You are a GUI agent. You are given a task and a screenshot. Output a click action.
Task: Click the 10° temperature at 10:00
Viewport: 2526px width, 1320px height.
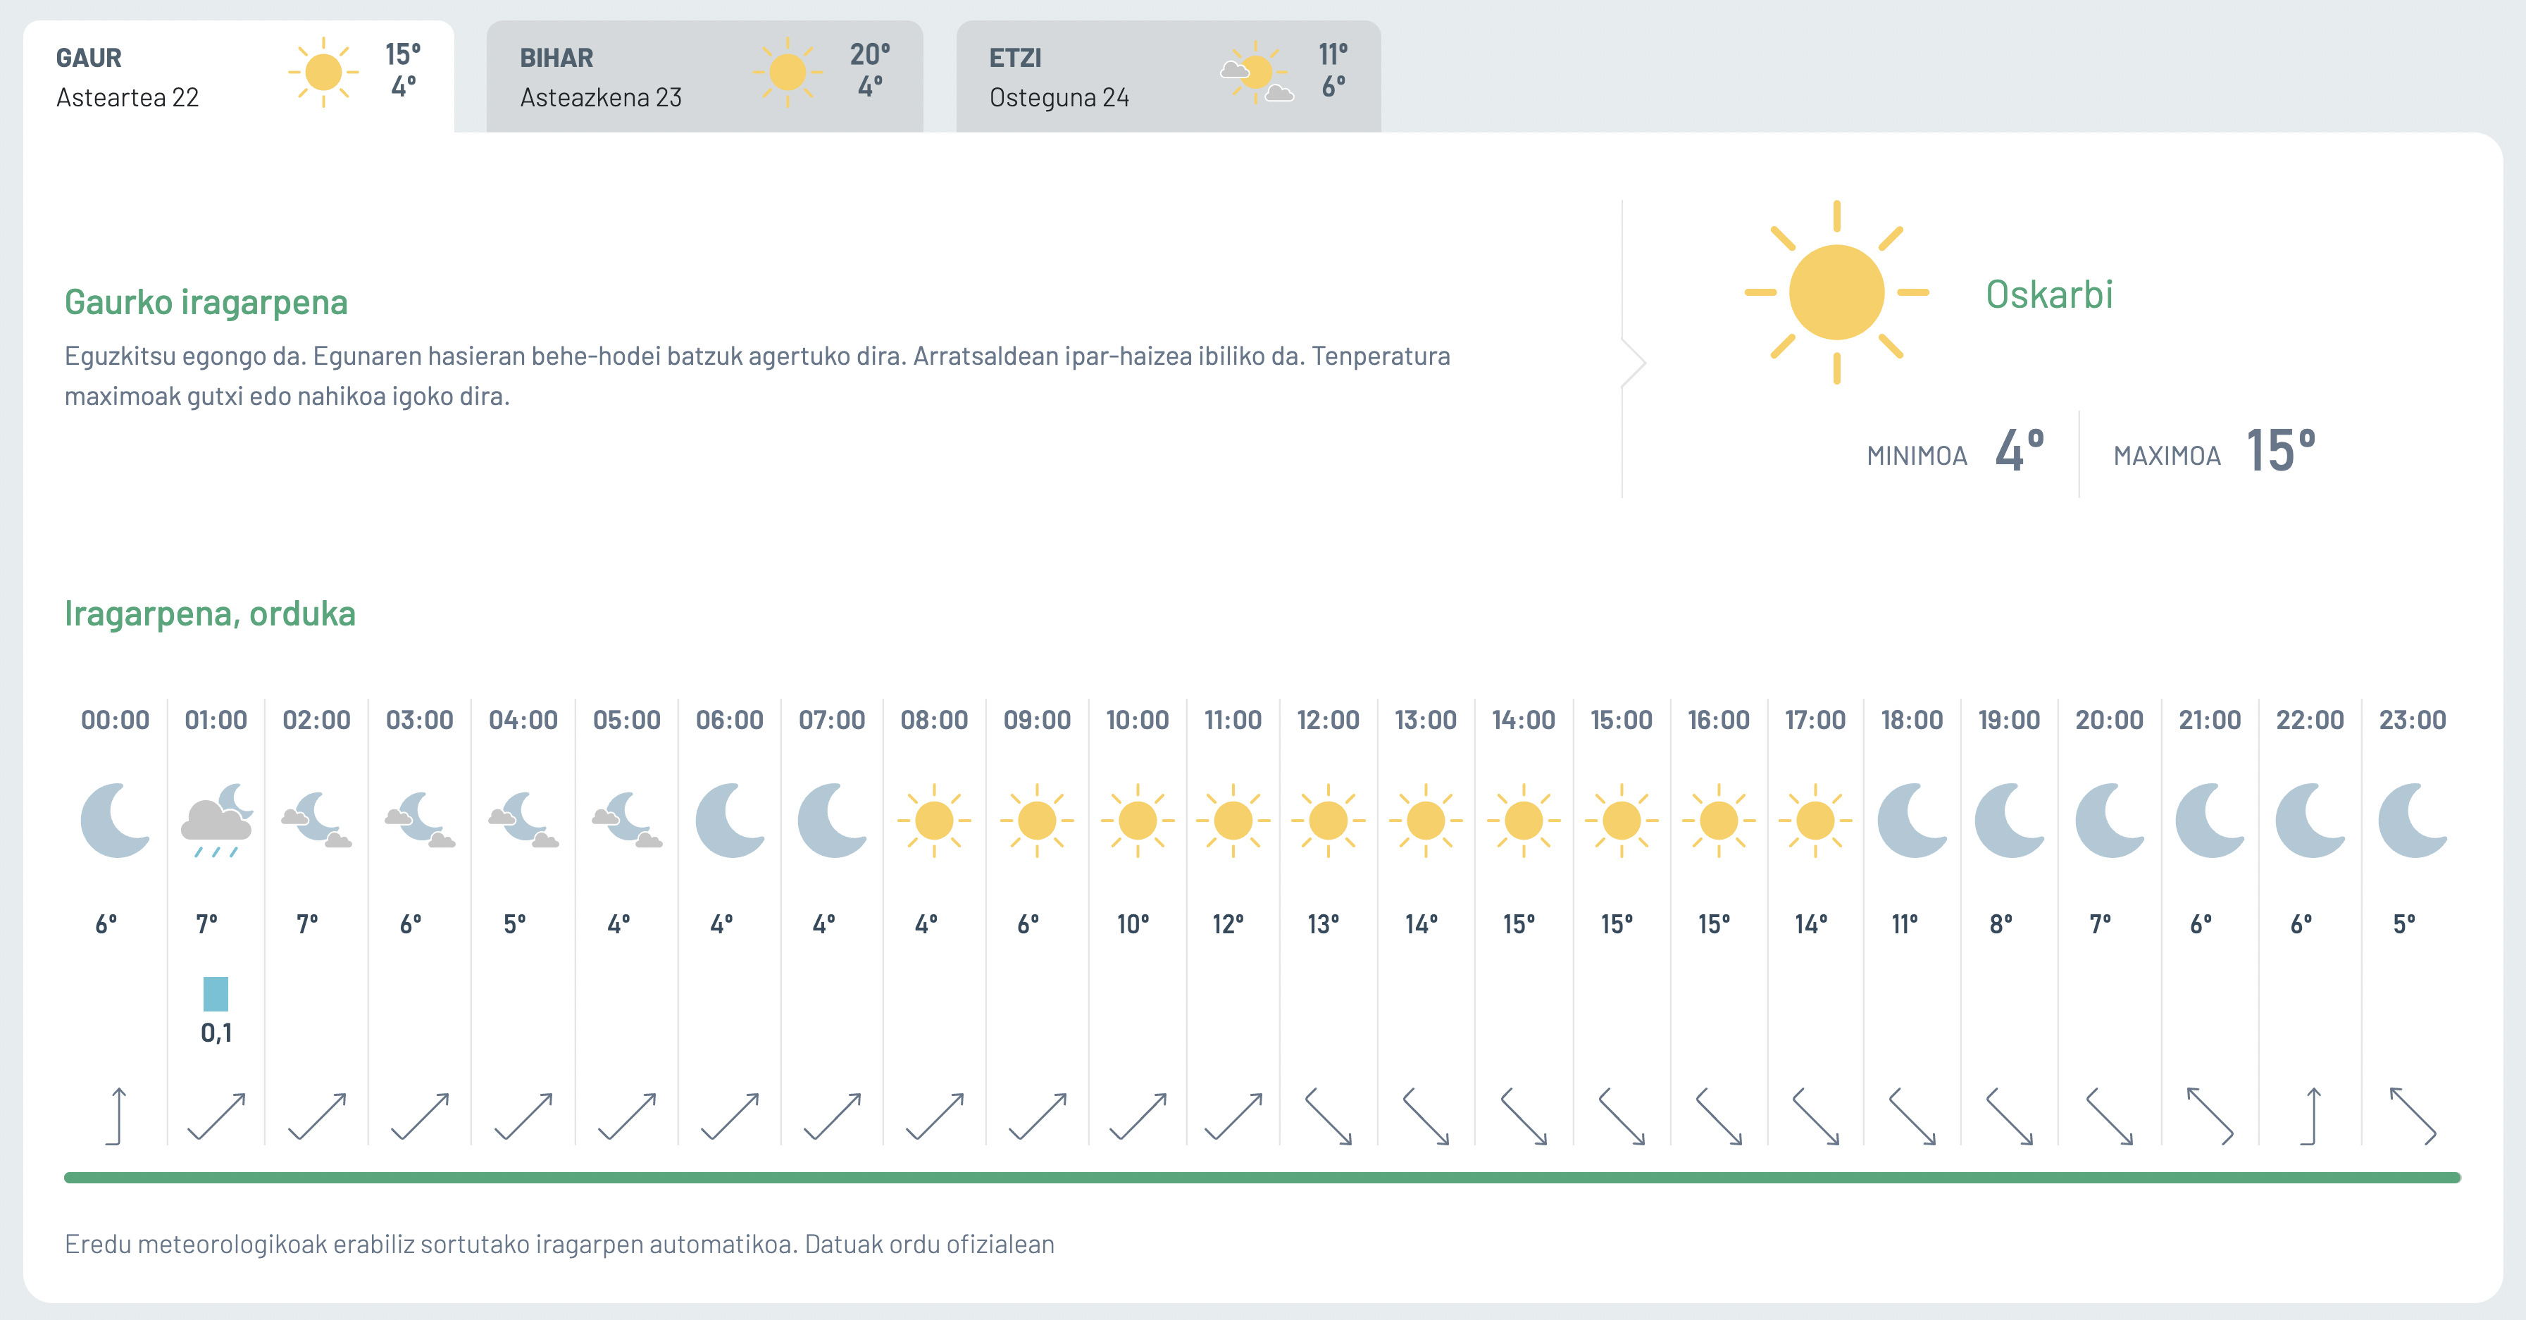[x=1133, y=924]
